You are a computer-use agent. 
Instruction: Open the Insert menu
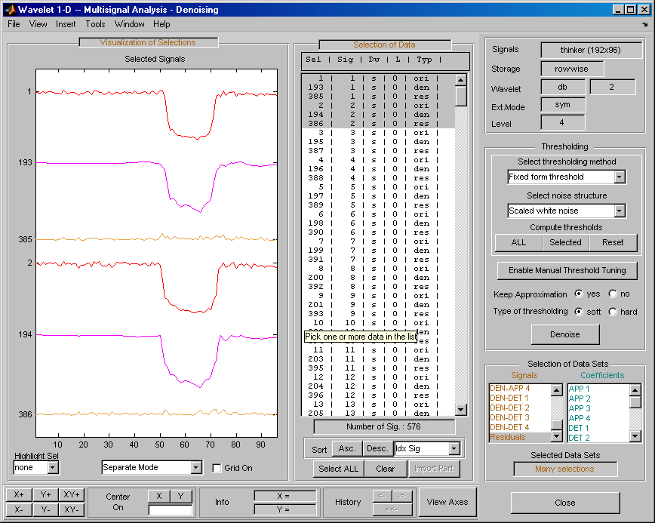pos(66,24)
